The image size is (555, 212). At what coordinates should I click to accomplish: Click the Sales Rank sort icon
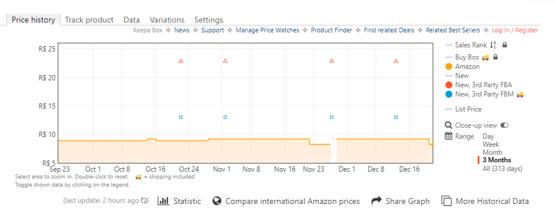(x=493, y=45)
